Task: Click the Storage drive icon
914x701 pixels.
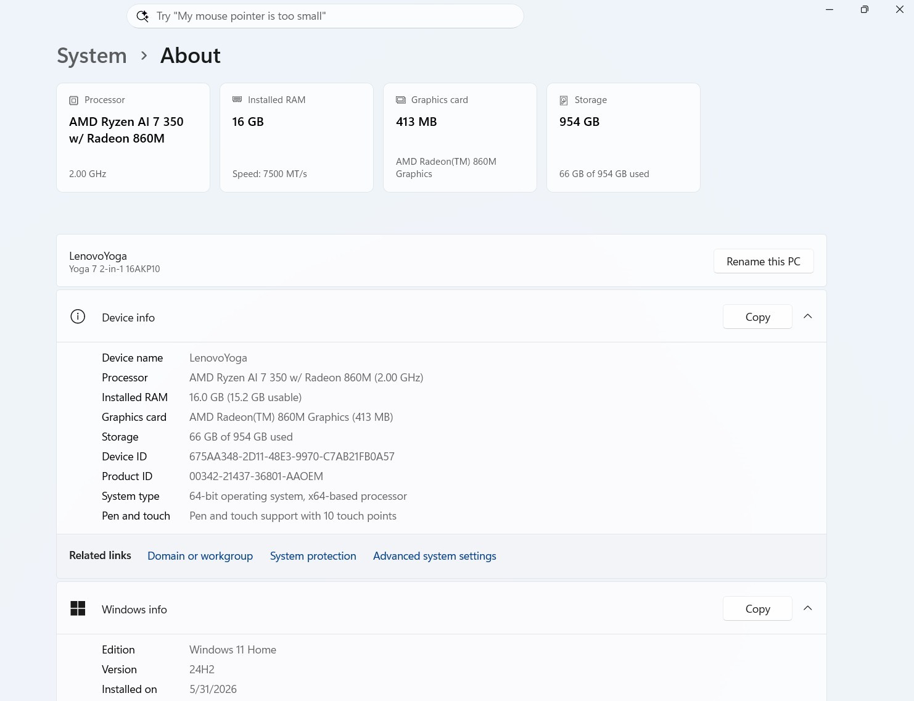Action: coord(564,100)
